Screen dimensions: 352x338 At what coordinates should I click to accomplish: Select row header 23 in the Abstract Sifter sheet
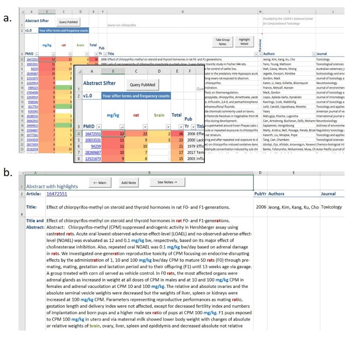(x=22, y=149)
